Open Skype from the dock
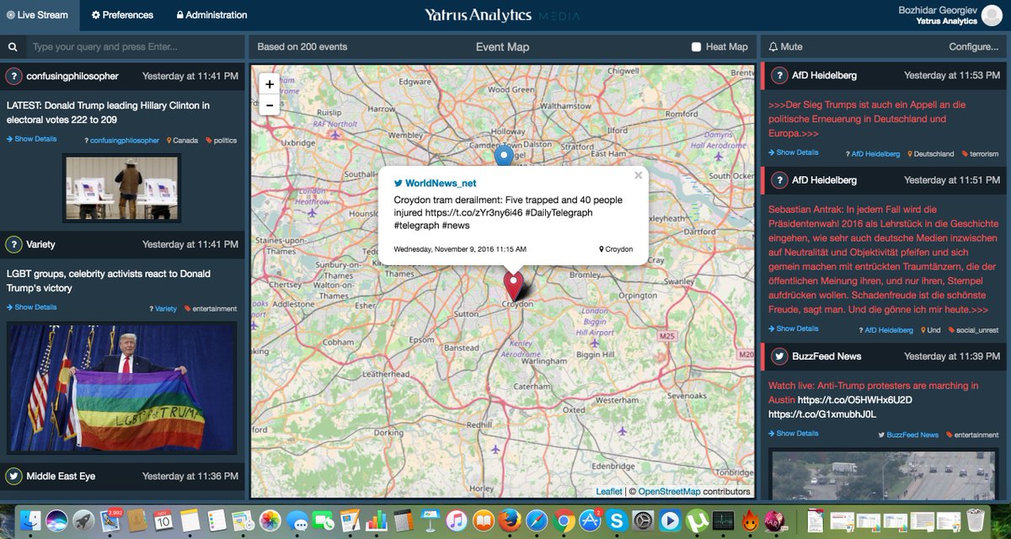 tap(618, 520)
